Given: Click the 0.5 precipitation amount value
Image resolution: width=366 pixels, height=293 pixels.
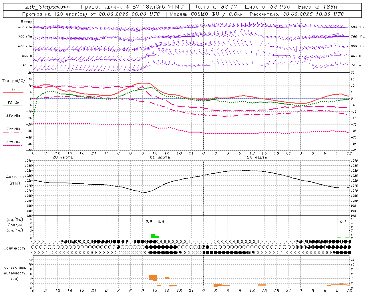Looking at the screenshot, I should (x=161, y=222).
